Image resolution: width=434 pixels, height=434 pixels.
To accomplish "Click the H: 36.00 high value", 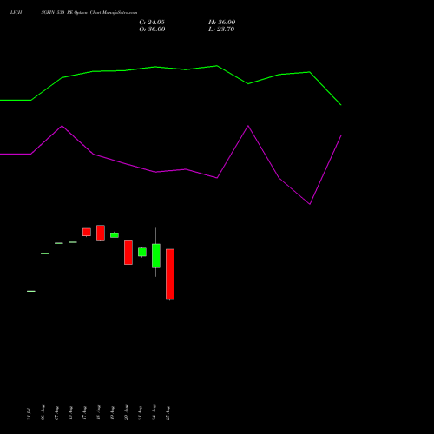I will (222, 22).
